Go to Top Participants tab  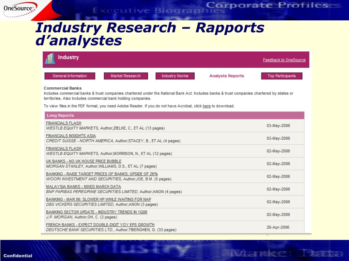(x=282, y=76)
